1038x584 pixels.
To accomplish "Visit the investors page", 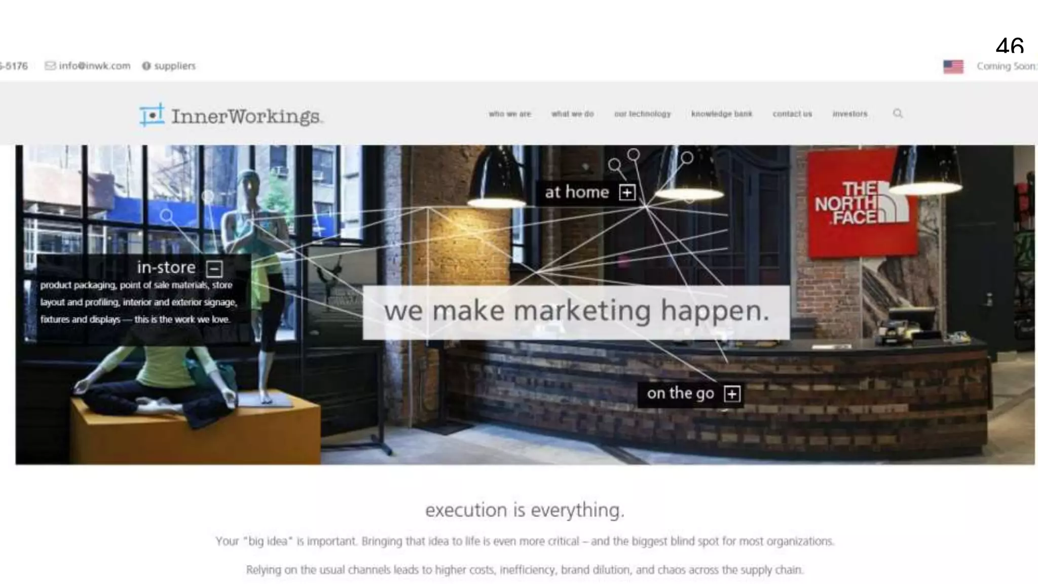I will click(849, 114).
